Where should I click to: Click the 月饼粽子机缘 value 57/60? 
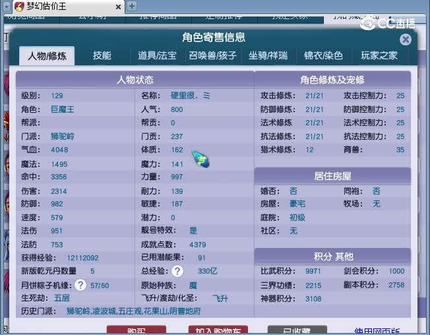100,286
